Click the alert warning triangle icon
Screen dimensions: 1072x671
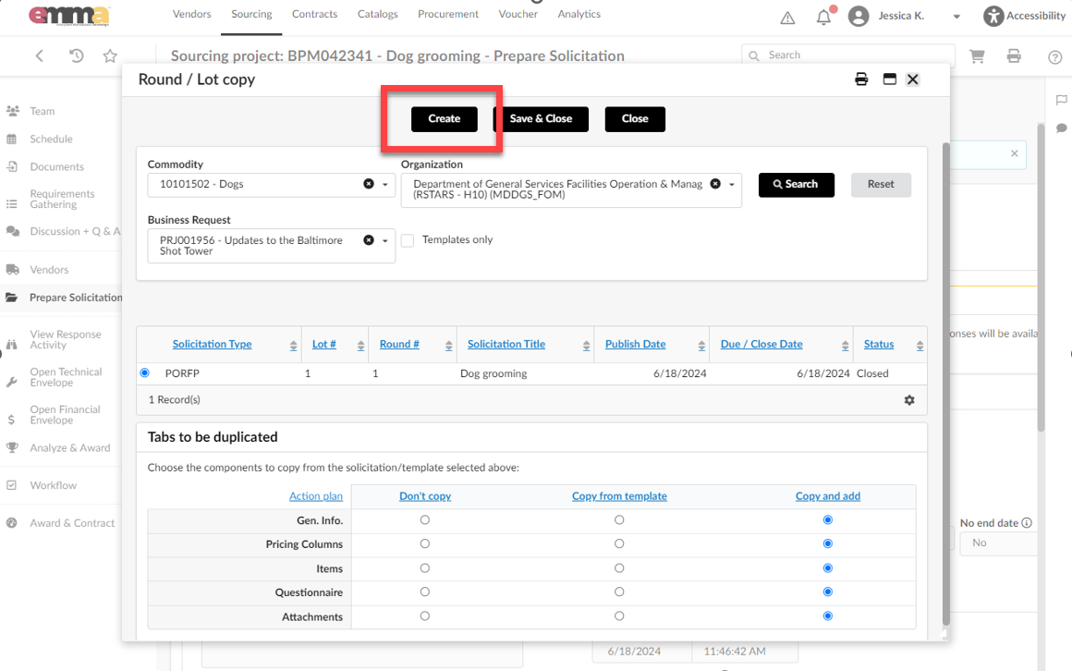(x=787, y=18)
